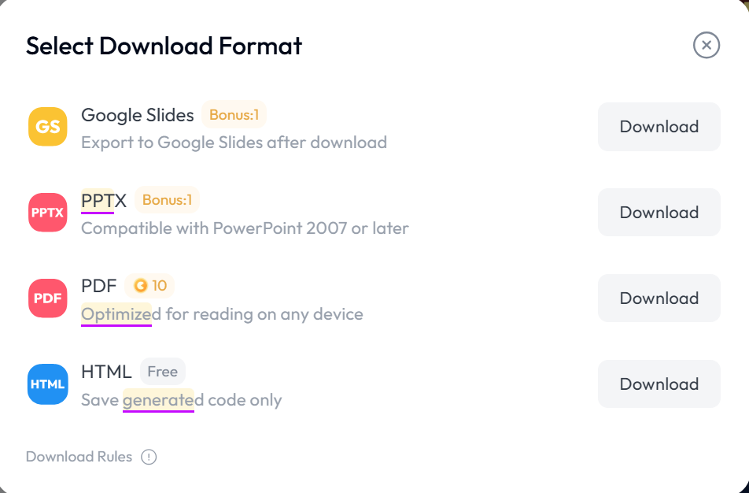Screen dimensions: 749x493
Task: Click the Bonus:1 badge next to PPTX
Action: pyautogui.click(x=167, y=200)
